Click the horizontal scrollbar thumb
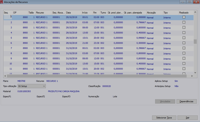The height and width of the screenshot is (122, 200). [x=97, y=76]
